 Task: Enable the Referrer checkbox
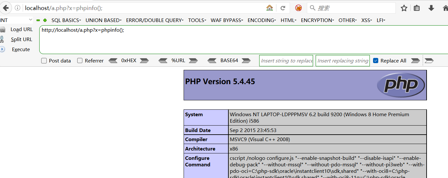pyautogui.click(x=80, y=61)
